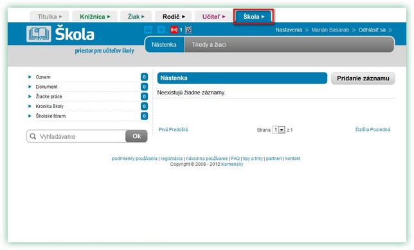Expand the Dokument arrow in sidebar
The height and width of the screenshot is (250, 414).
30,87
